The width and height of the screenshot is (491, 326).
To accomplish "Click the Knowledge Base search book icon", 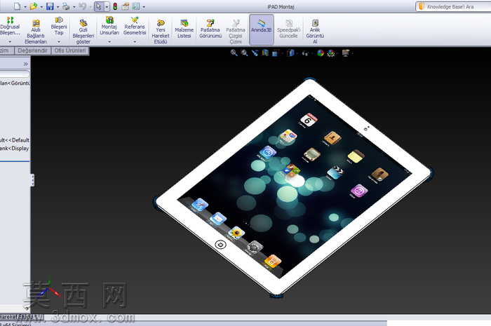I will 422,6.
